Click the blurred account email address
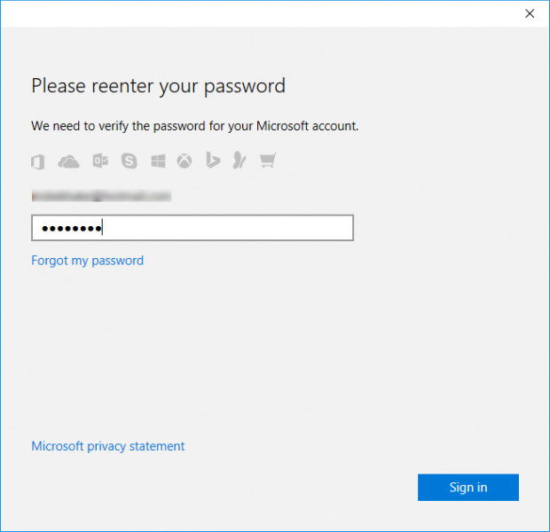 pyautogui.click(x=101, y=196)
